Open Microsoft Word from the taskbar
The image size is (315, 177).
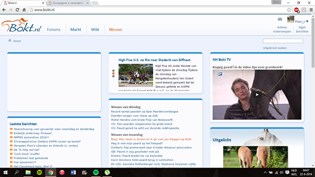73,172
